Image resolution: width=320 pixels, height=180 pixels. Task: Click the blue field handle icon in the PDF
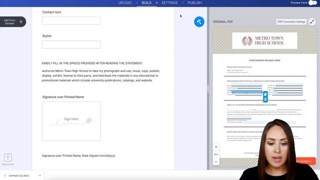(265, 96)
